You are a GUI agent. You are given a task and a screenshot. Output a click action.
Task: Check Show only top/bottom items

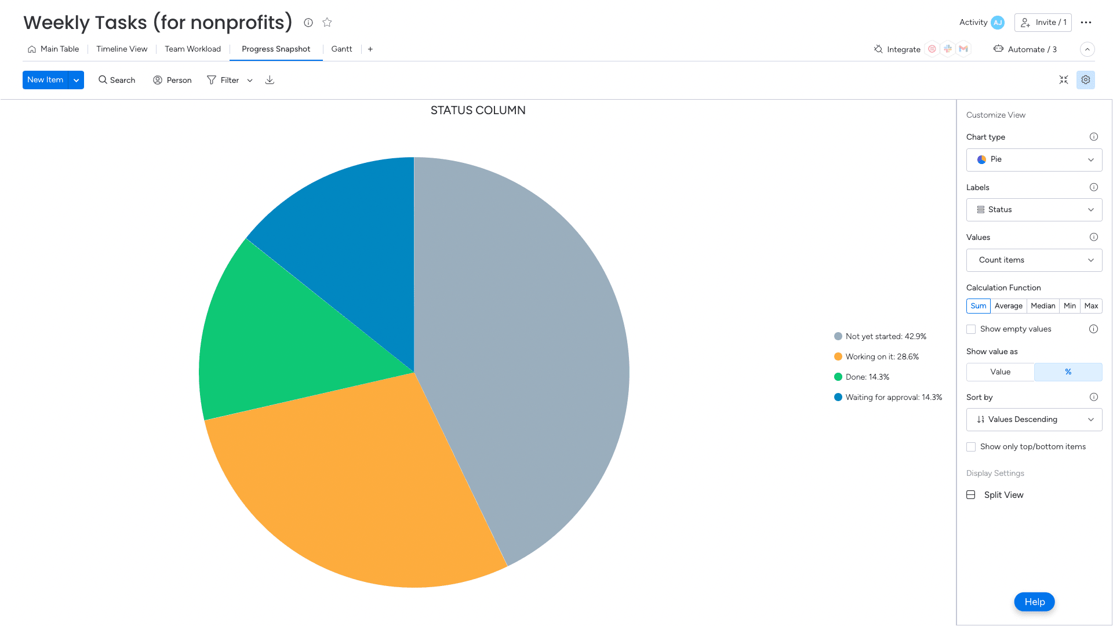point(971,447)
